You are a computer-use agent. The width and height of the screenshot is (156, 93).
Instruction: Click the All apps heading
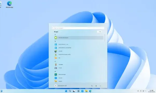[x=56, y=32]
